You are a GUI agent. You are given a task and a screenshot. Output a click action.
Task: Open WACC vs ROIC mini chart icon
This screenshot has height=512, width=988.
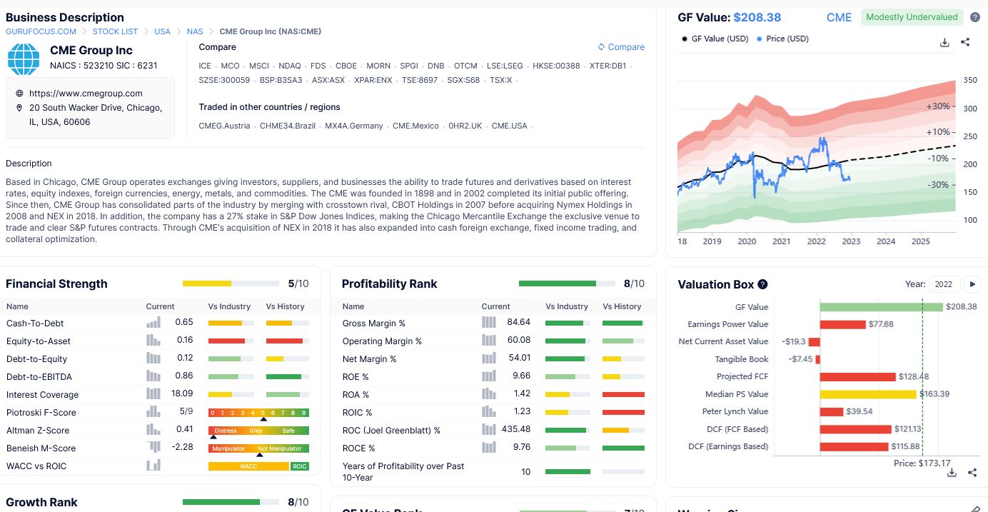coord(153,466)
